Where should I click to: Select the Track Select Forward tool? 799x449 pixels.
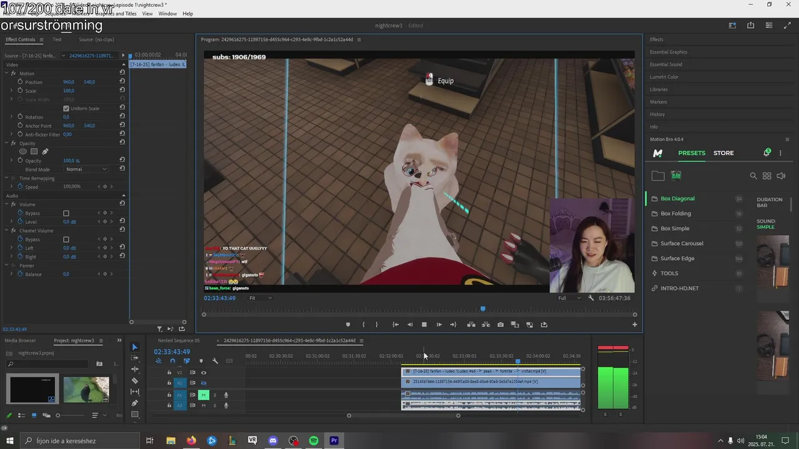click(x=135, y=359)
